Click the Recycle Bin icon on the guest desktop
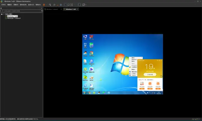202x121 pixels. coord(85,45)
